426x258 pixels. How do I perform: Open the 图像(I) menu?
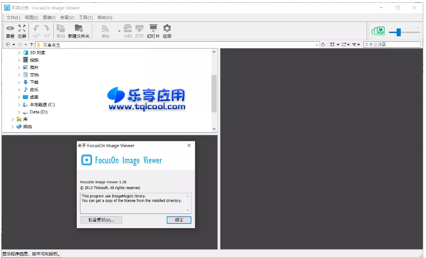point(49,17)
